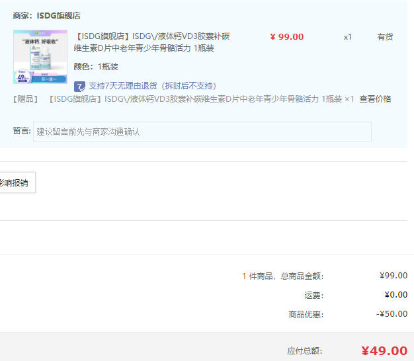Click the x1 quantity text
The image size is (414, 361).
coord(347,37)
